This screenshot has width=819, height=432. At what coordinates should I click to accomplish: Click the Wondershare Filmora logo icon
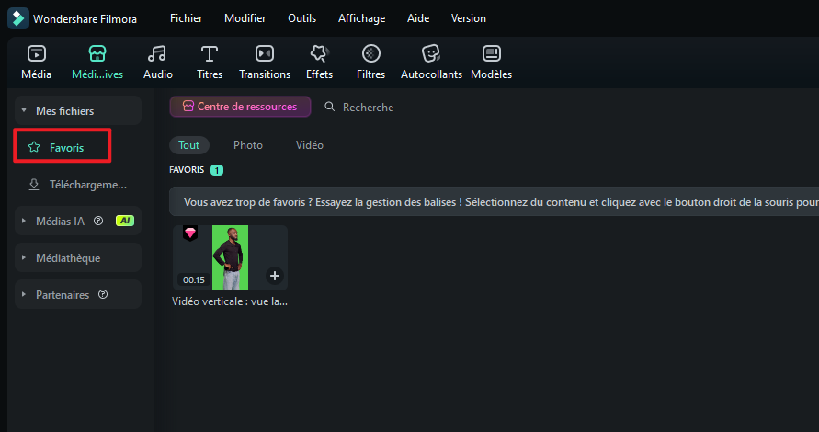point(18,18)
